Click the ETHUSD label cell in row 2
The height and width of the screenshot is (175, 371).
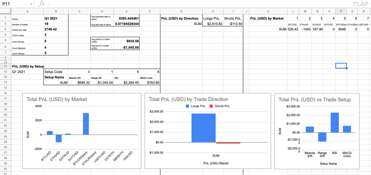click(x=305, y=24)
